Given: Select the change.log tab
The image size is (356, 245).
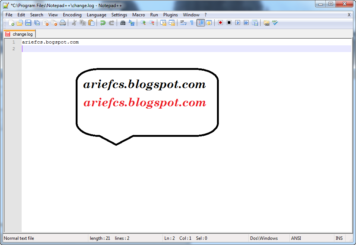Looking at the screenshot, I should pos(19,34).
